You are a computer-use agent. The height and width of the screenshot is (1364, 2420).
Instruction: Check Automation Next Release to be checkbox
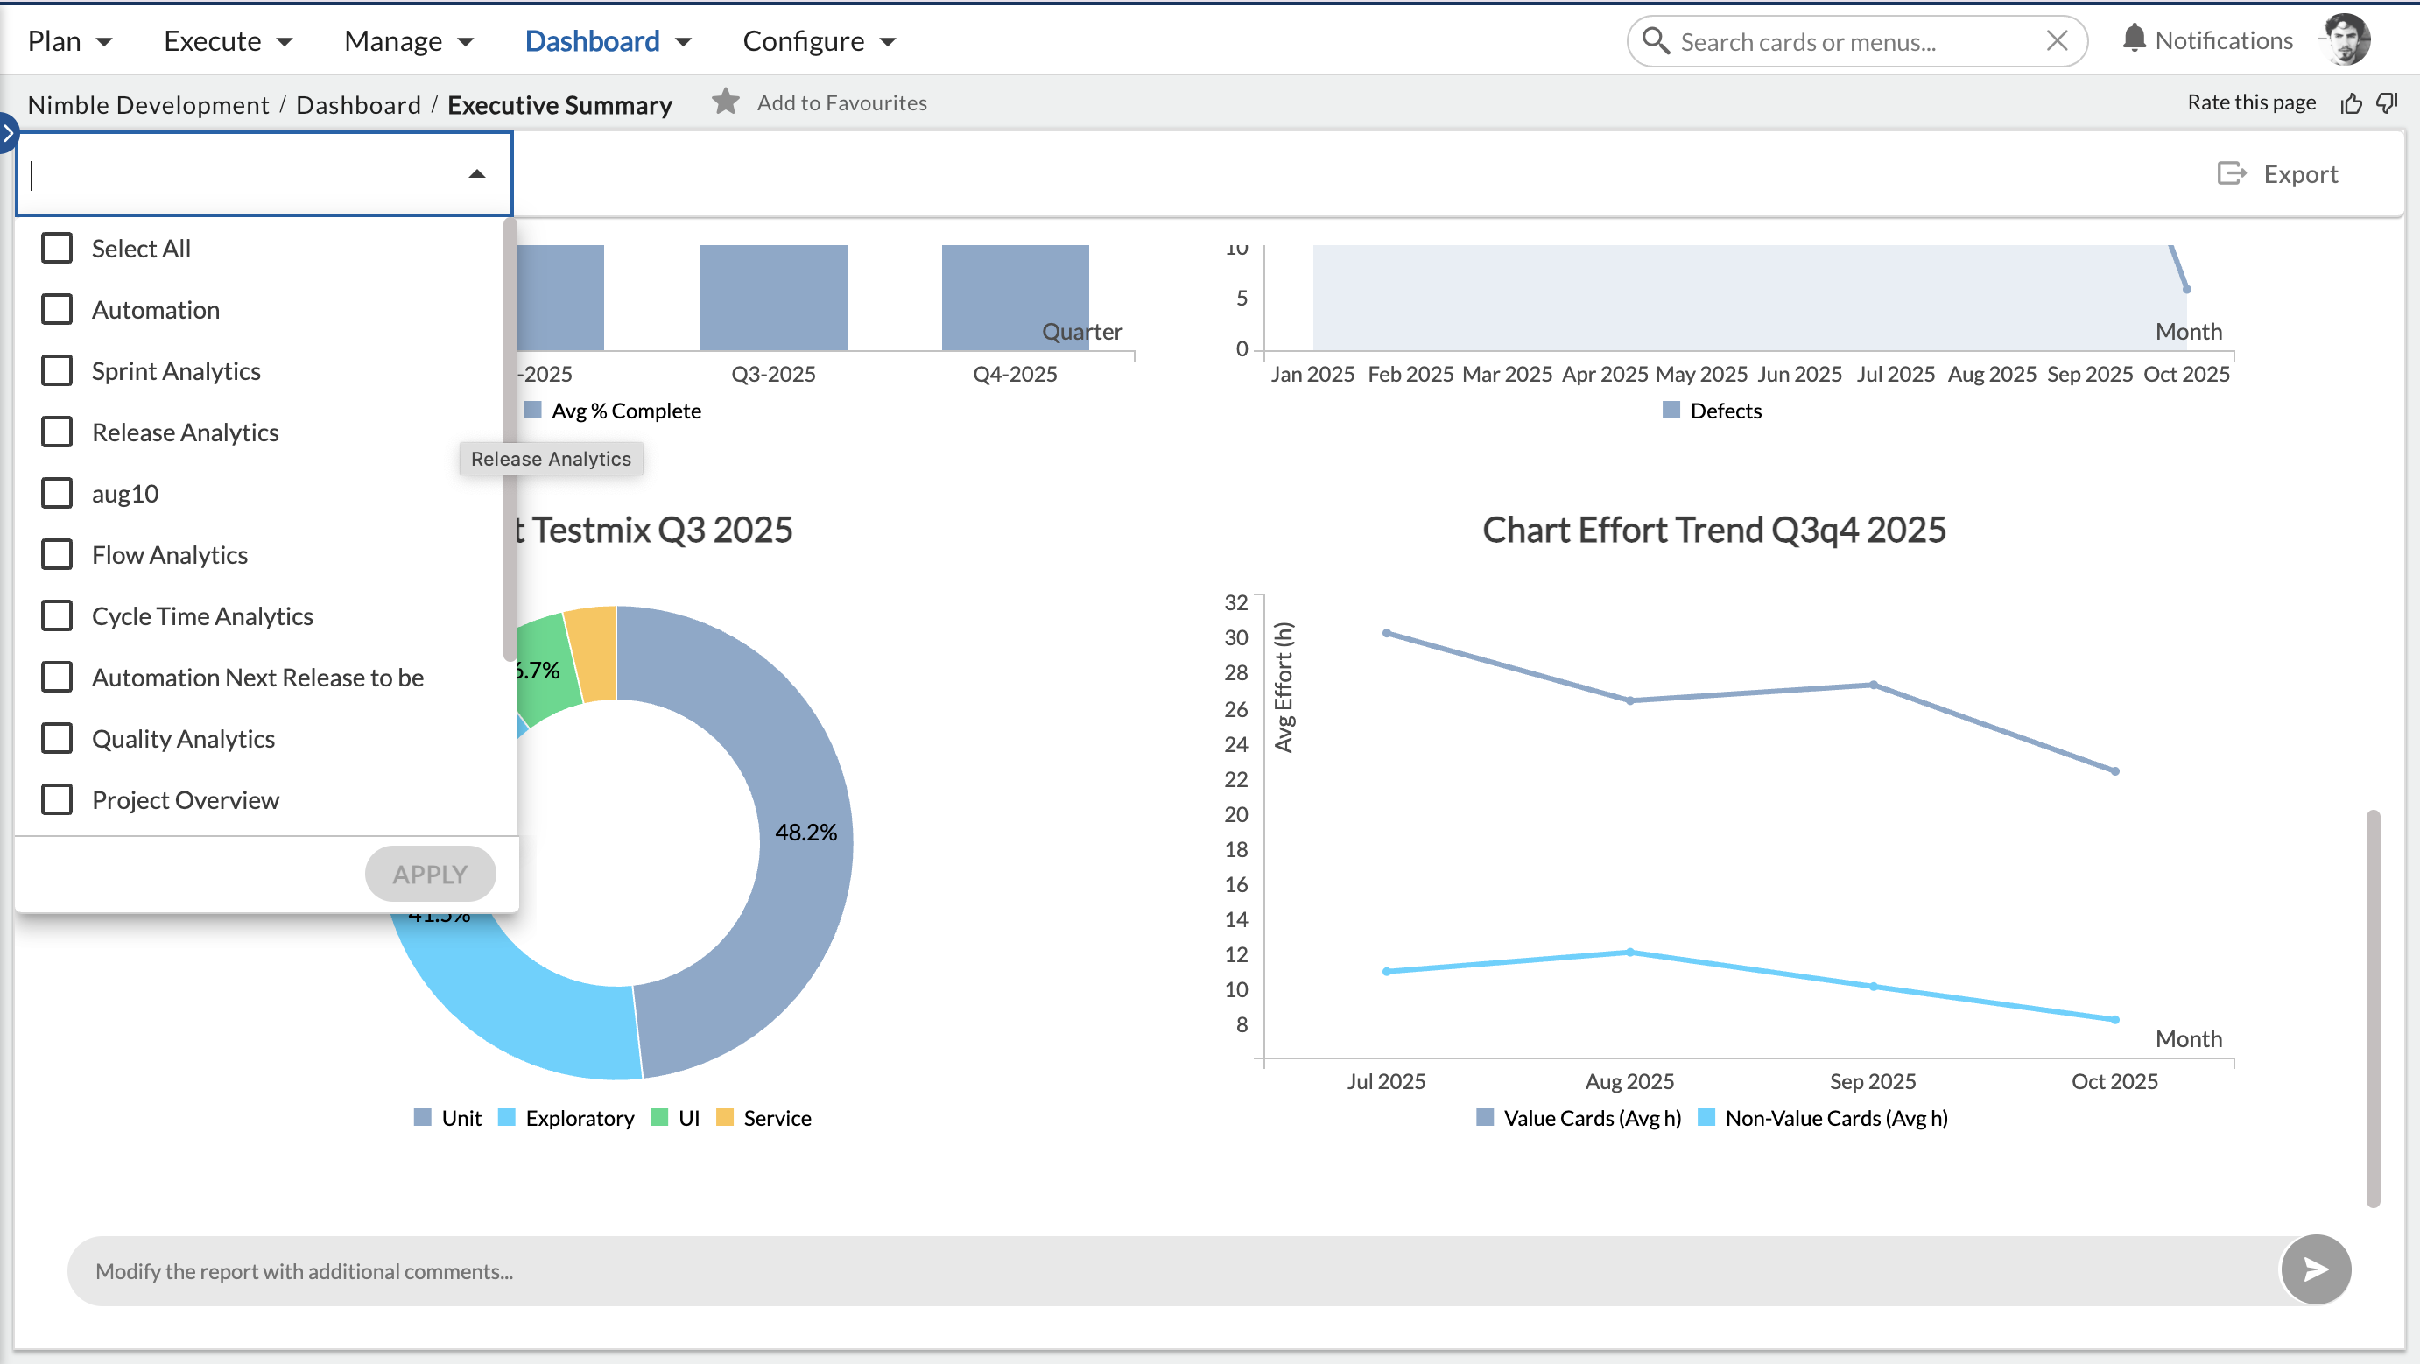(57, 678)
